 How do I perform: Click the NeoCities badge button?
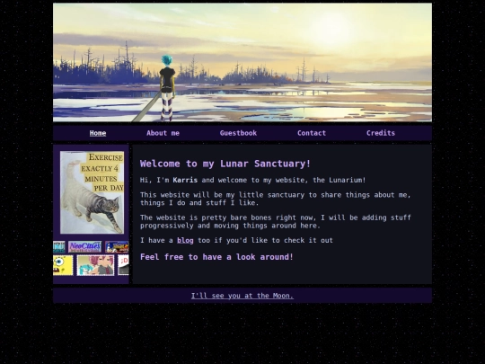point(84,247)
